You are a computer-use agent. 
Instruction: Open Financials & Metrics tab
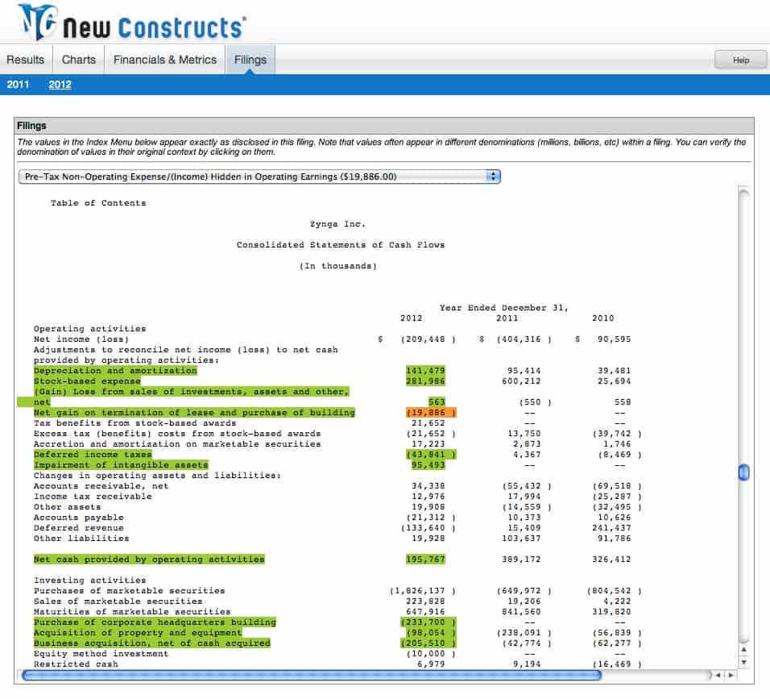click(165, 60)
